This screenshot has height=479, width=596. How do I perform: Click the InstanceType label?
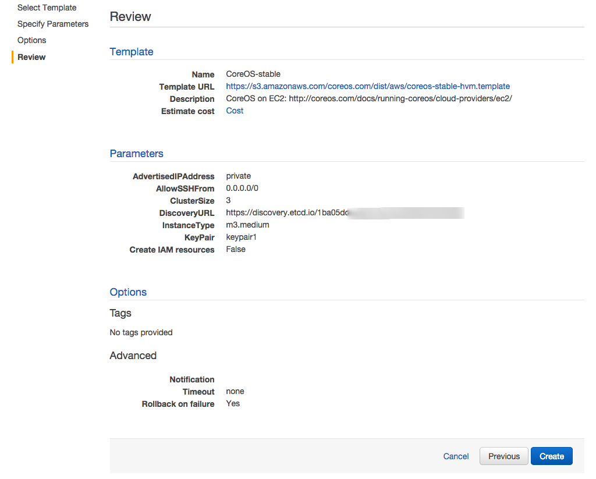pyautogui.click(x=188, y=225)
